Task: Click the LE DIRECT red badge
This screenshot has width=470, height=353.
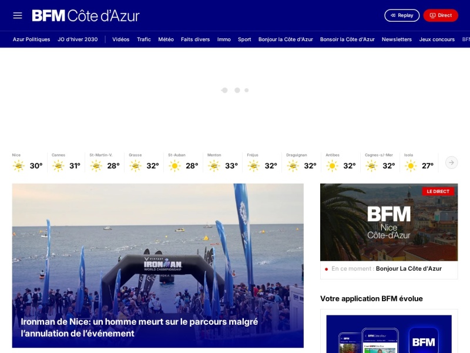Action: click(438, 191)
